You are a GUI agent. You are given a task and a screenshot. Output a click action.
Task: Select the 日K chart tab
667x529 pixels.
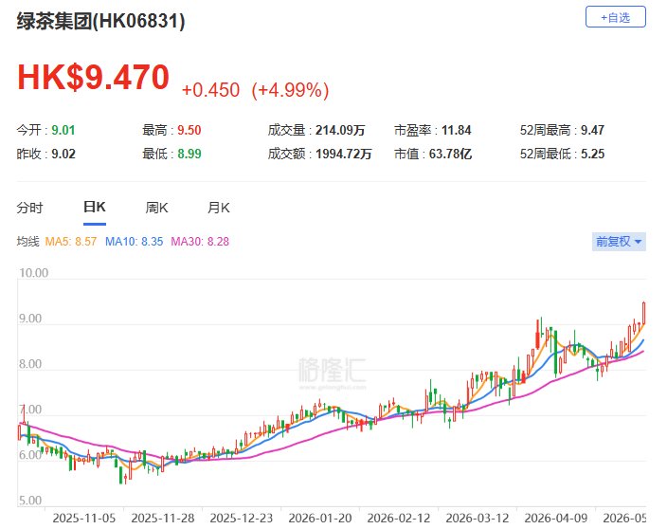(95, 208)
